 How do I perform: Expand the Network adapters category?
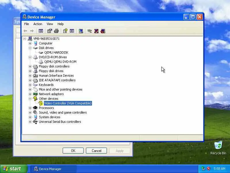tap(30, 94)
